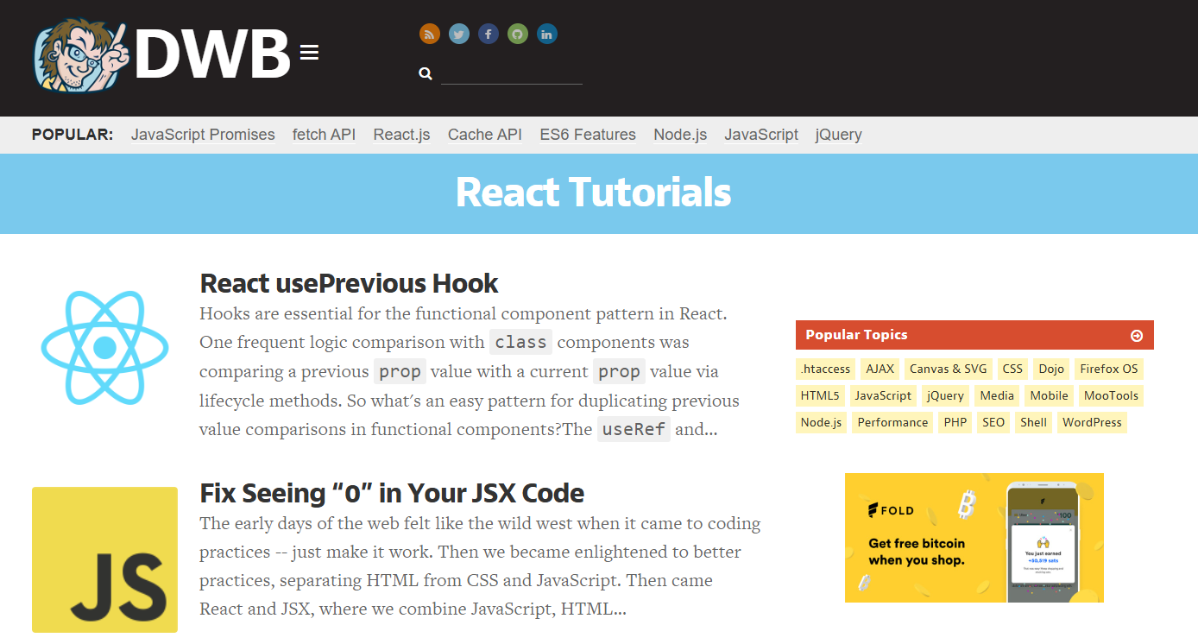Select the SEO topic tag
Screen dimensions: 1198x644
click(x=993, y=422)
